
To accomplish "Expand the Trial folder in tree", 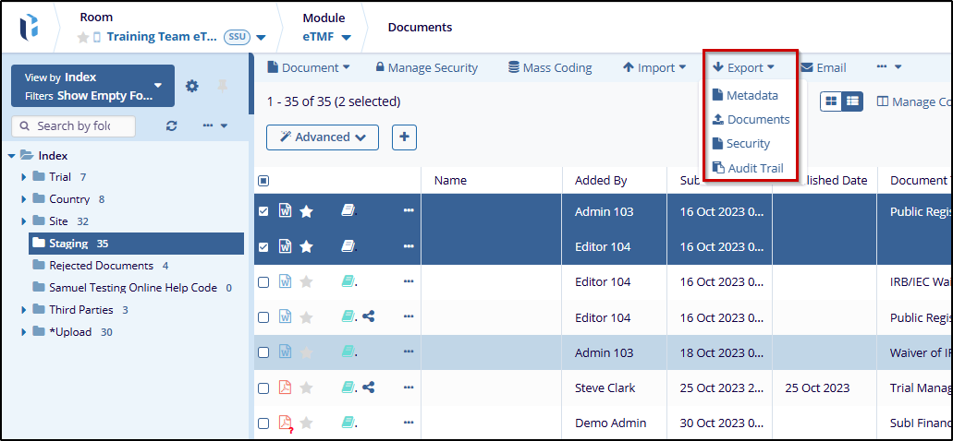I will point(24,177).
